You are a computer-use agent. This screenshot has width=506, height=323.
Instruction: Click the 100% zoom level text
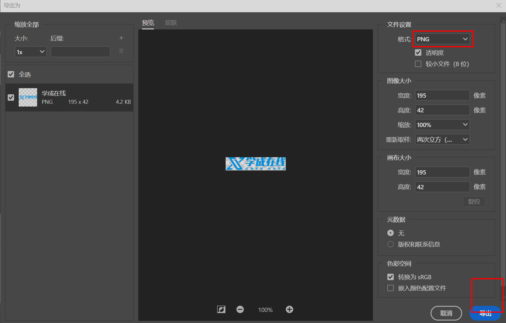265,310
